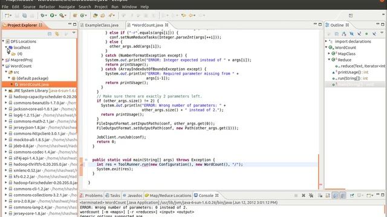Image resolution: width=387 pixels, height=217 pixels.
Task: Click Remove Launch icon in Console
Action: 304,195
